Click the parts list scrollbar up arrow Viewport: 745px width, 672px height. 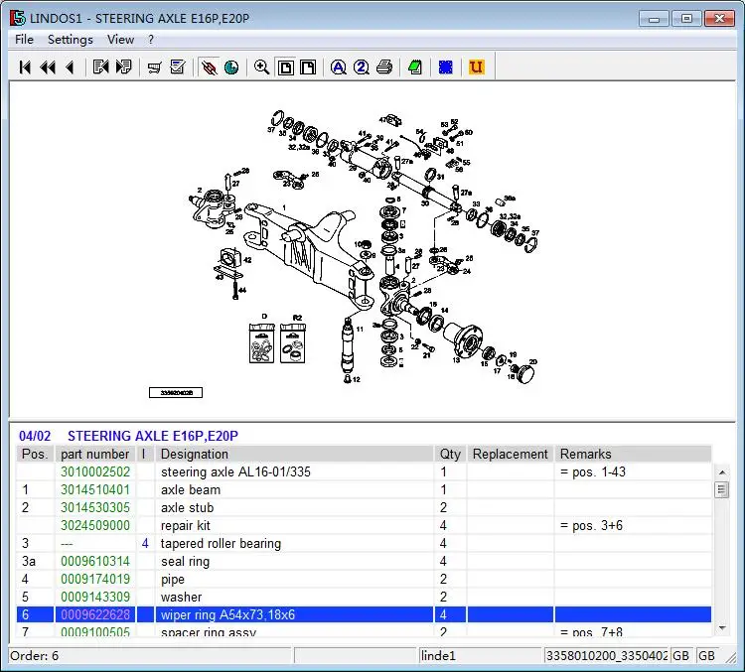[x=722, y=472]
